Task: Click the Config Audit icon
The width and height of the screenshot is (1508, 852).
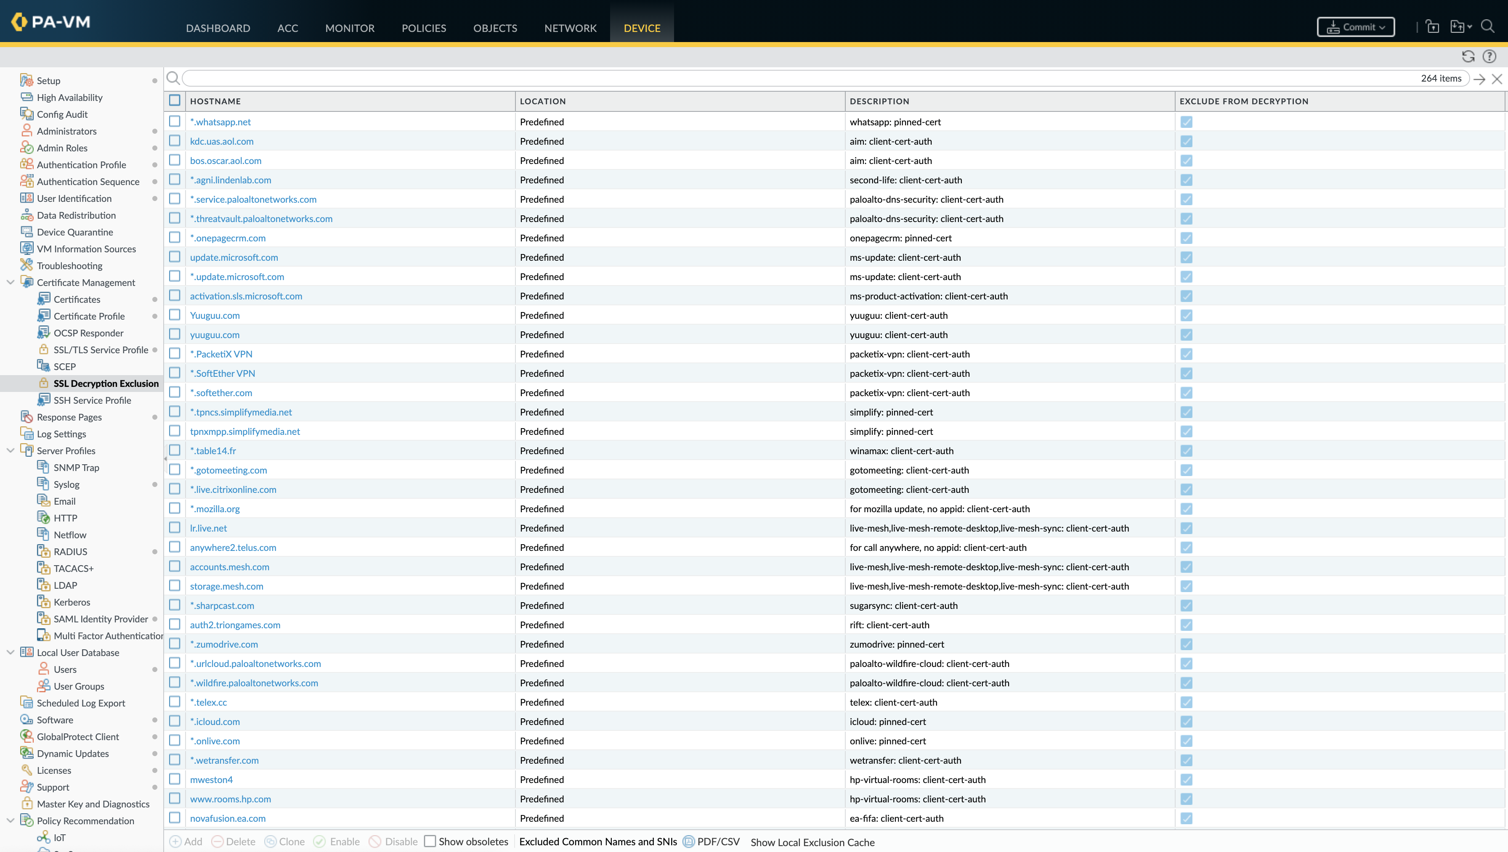Action: (x=27, y=114)
